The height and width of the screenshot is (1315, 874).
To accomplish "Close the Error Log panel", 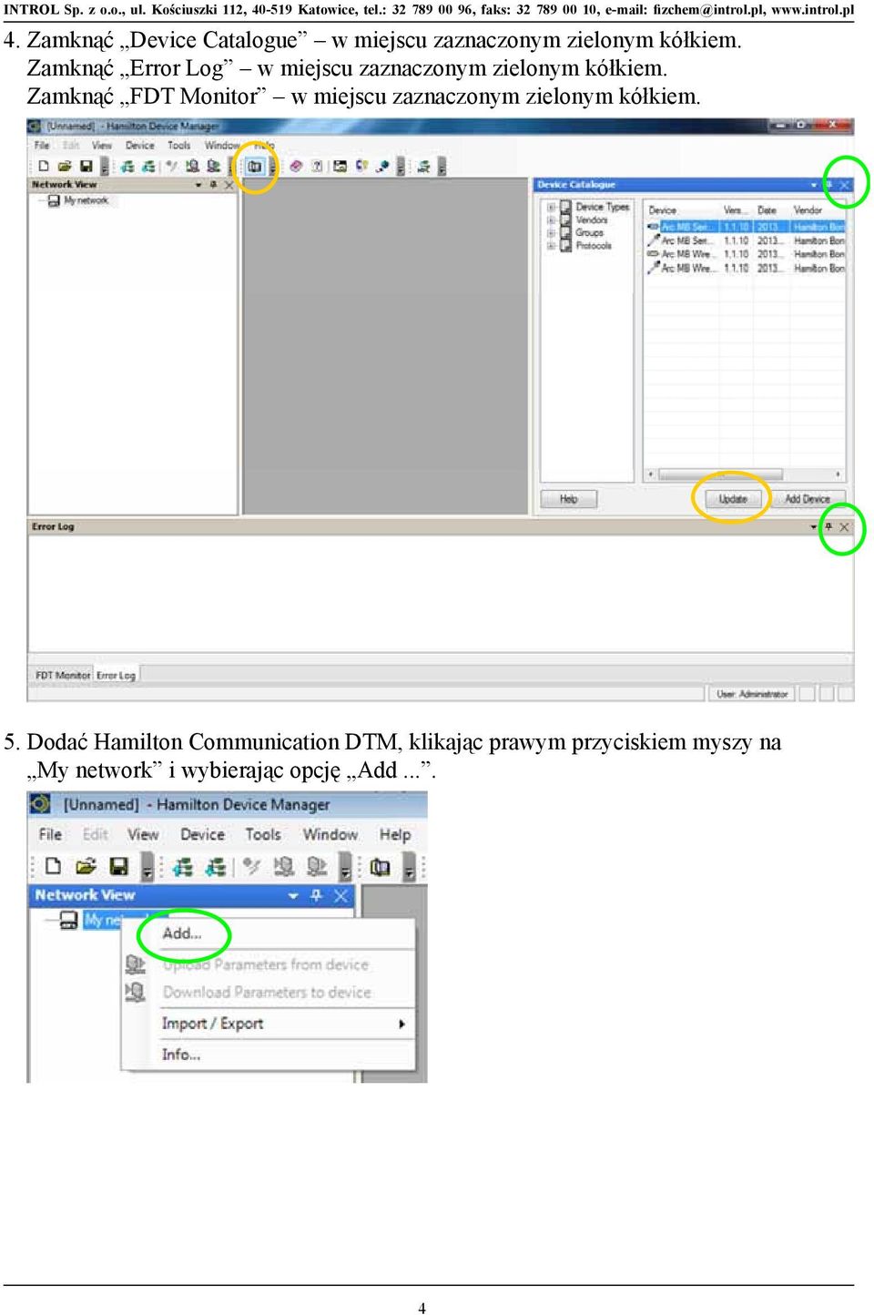I will (844, 527).
